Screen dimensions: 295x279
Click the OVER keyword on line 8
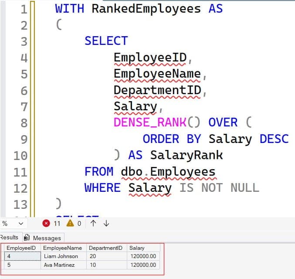[x=223, y=122]
